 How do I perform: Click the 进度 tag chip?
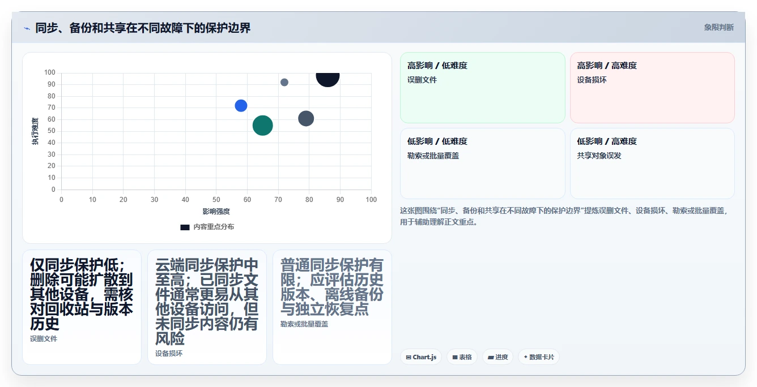pos(498,357)
